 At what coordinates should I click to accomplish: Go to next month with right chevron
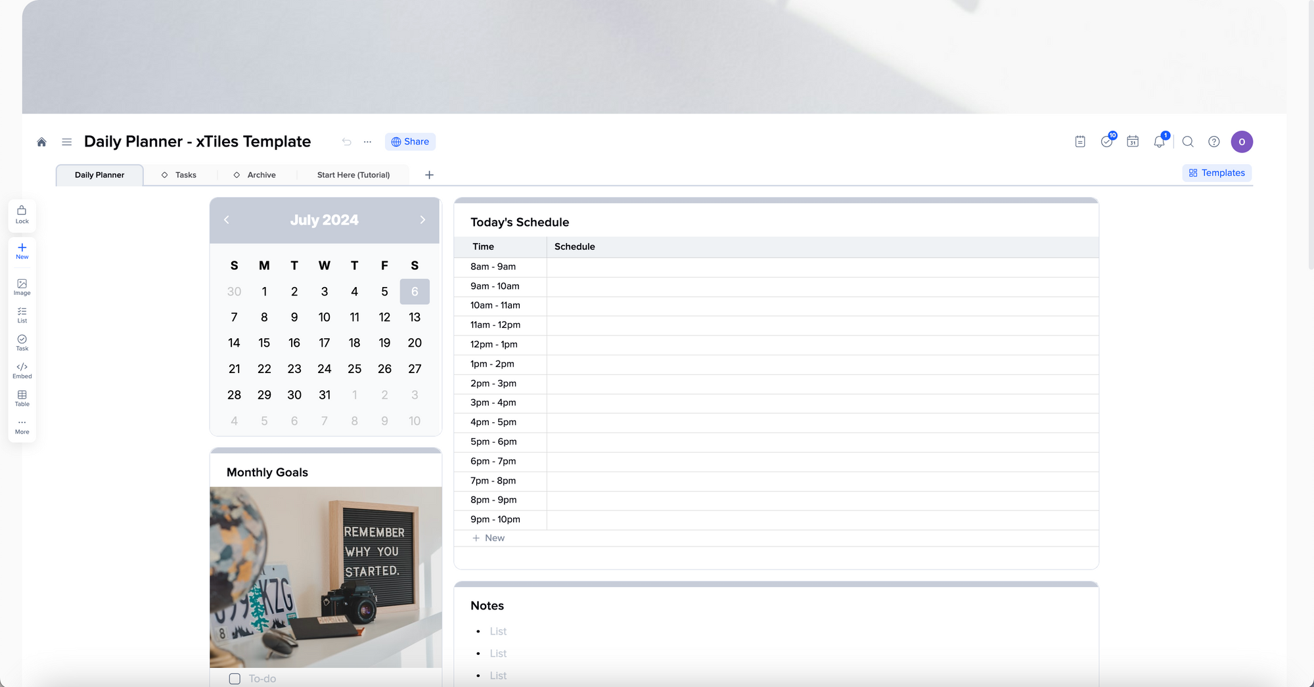(422, 219)
